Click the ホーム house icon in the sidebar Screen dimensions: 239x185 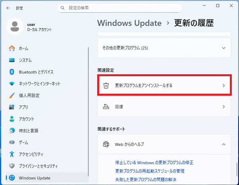coord(12,48)
